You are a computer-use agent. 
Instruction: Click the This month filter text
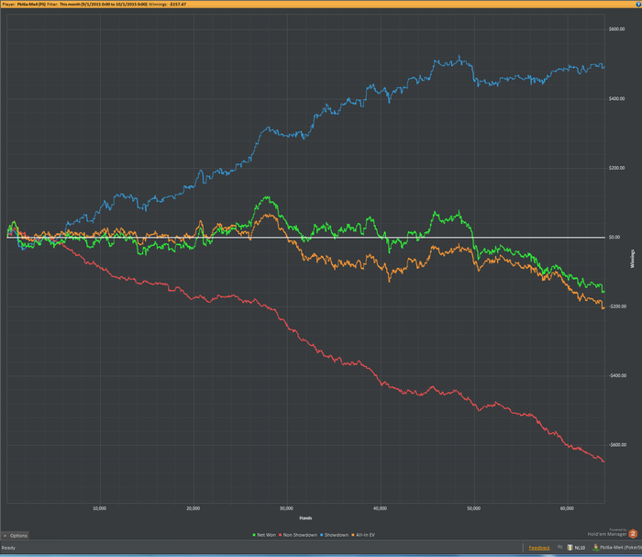tap(104, 4)
